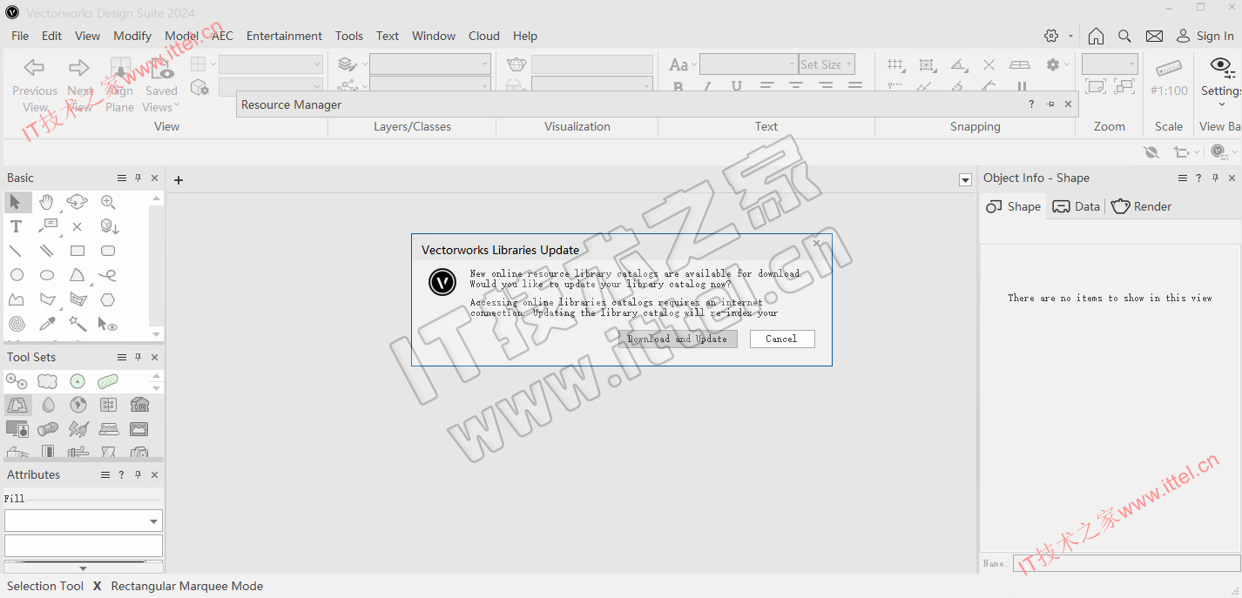
Task: Select the Select Similar magic wand tool
Action: [78, 324]
